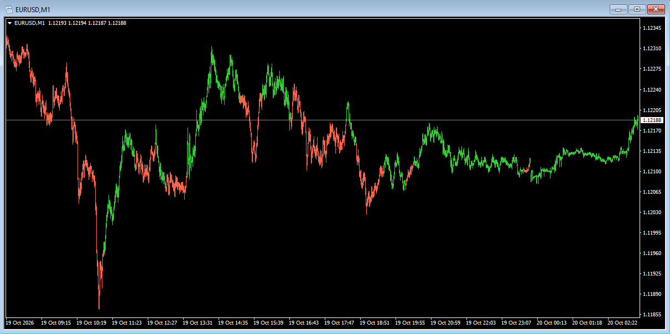Click price axis label 1.12345

pyautogui.click(x=652, y=28)
